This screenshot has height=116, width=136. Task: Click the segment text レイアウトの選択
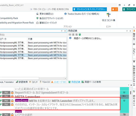tap(24, 115)
